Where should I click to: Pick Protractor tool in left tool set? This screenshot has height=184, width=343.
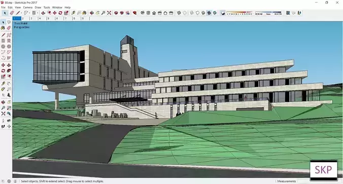3,89
